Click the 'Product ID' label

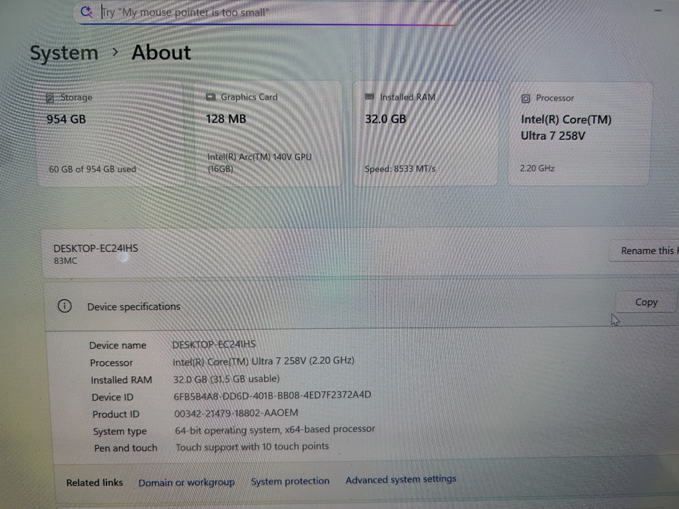[x=116, y=414]
